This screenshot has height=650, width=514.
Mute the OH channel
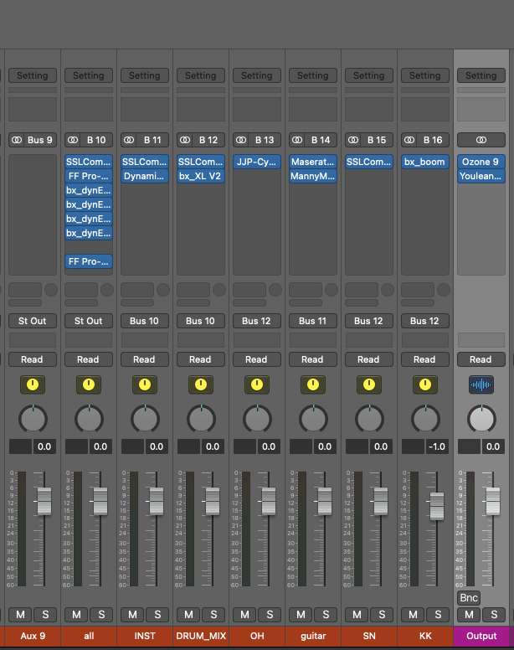[x=244, y=615]
